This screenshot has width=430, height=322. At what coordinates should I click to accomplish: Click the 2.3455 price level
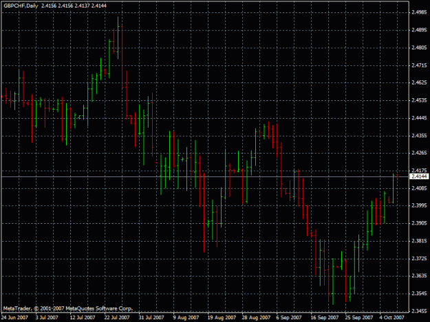419,311
